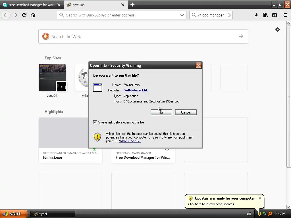
Task: Click the Highlights heading
Action: 54,112
